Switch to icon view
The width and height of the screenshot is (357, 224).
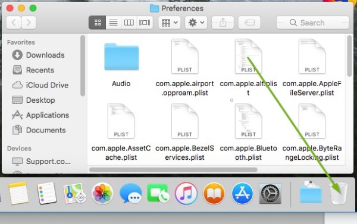[x=98, y=23]
